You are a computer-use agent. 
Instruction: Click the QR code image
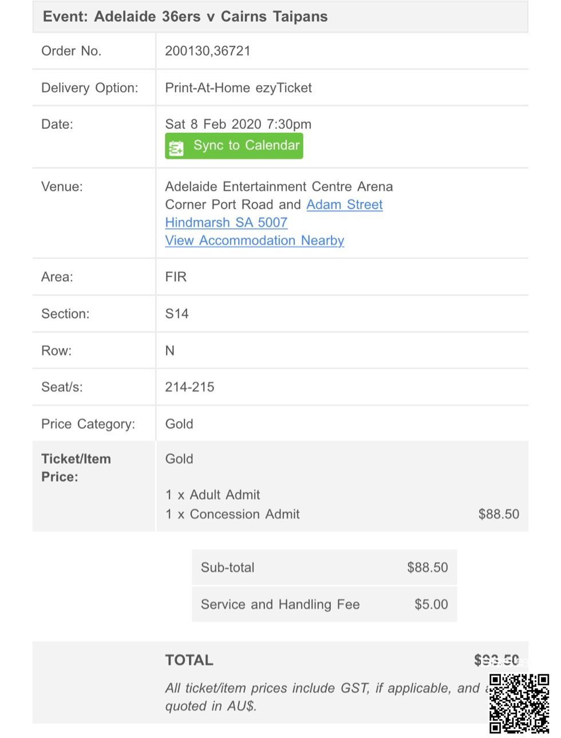[x=519, y=703]
